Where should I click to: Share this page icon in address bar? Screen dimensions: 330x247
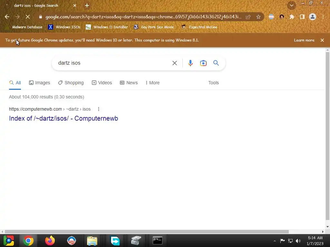pos(248,17)
